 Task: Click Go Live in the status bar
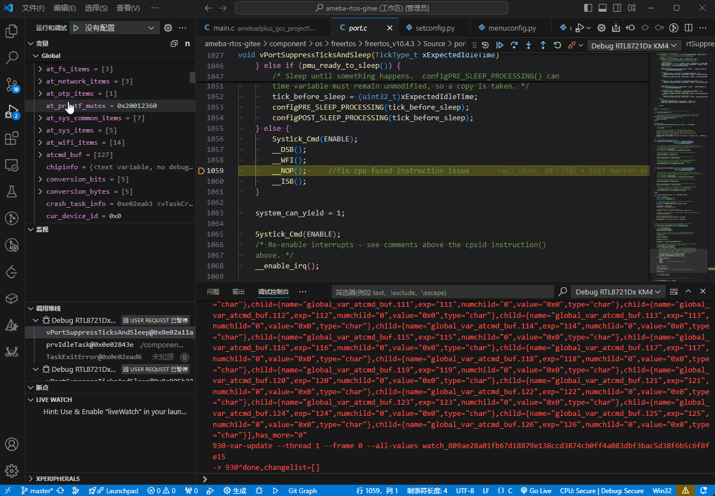pyautogui.click(x=536, y=491)
